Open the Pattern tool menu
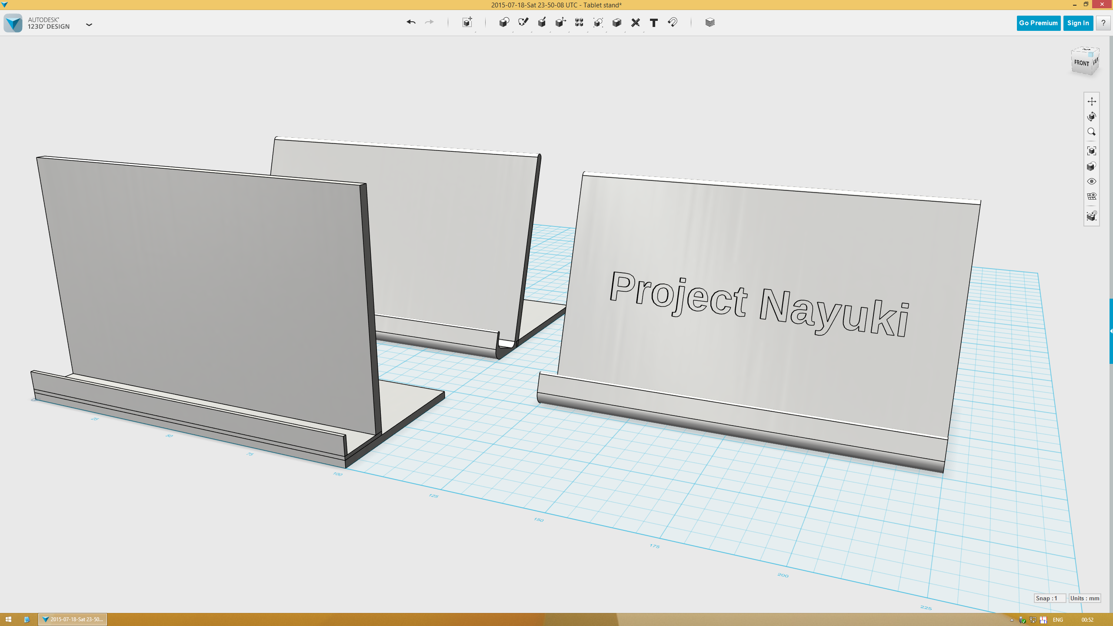The height and width of the screenshot is (626, 1113). coord(579,23)
